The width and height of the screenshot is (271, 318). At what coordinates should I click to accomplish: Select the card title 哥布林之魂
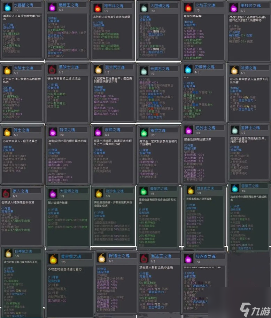[x=114, y=6]
